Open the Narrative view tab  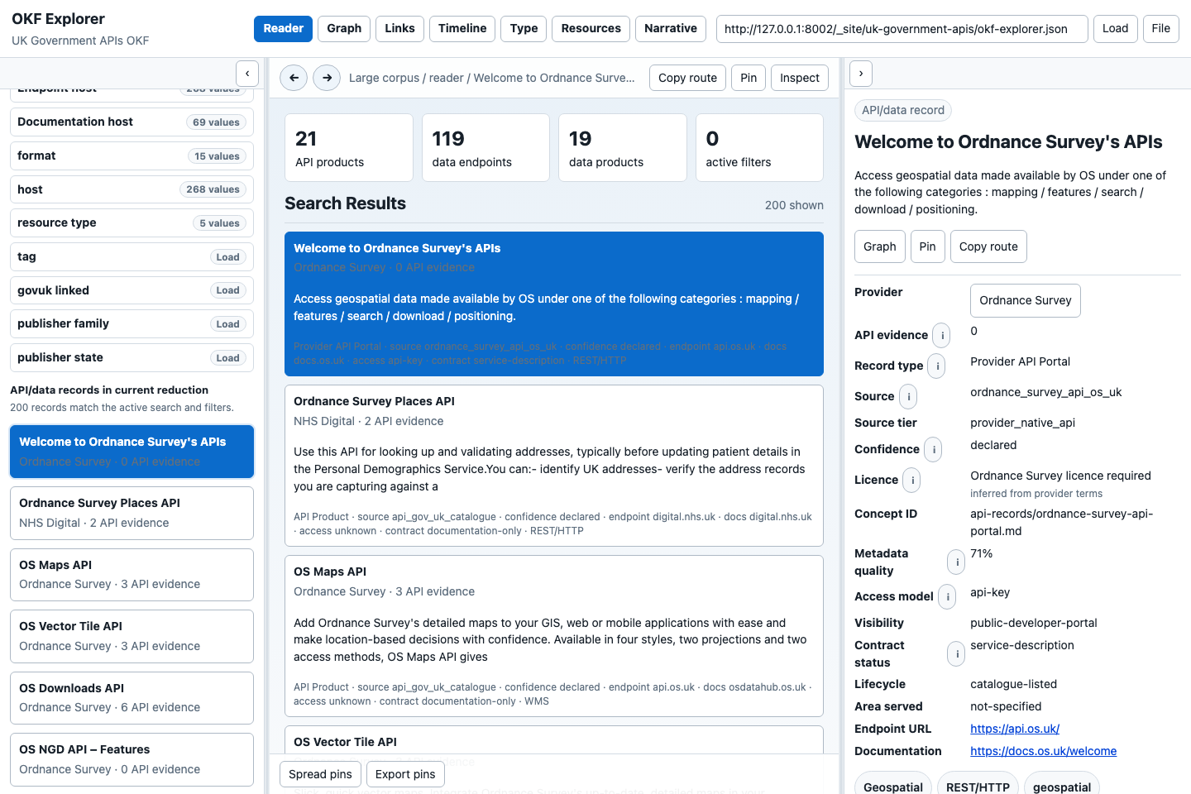[671, 28]
